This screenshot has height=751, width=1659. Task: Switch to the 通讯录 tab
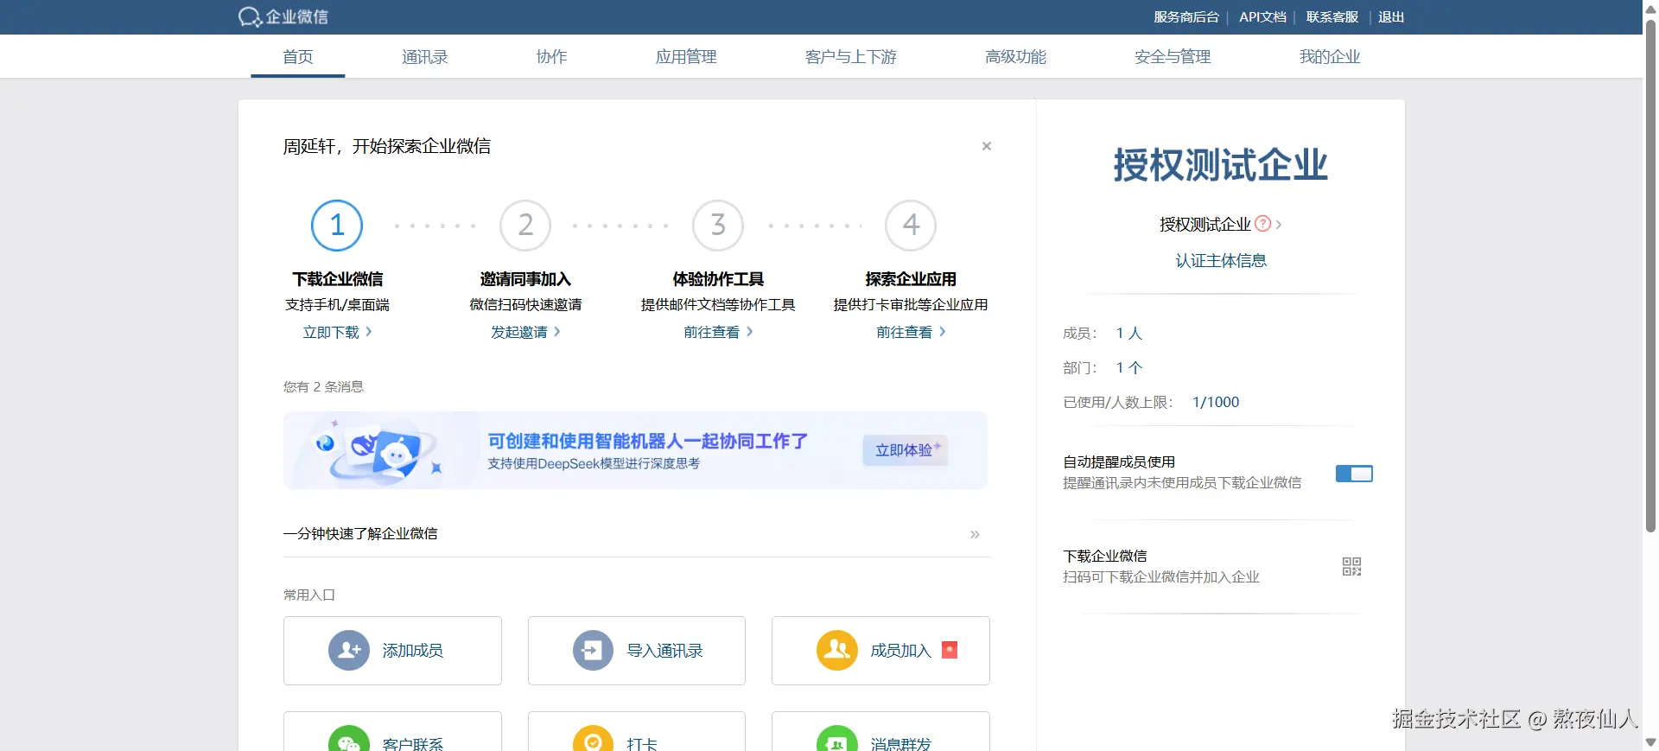[425, 57]
